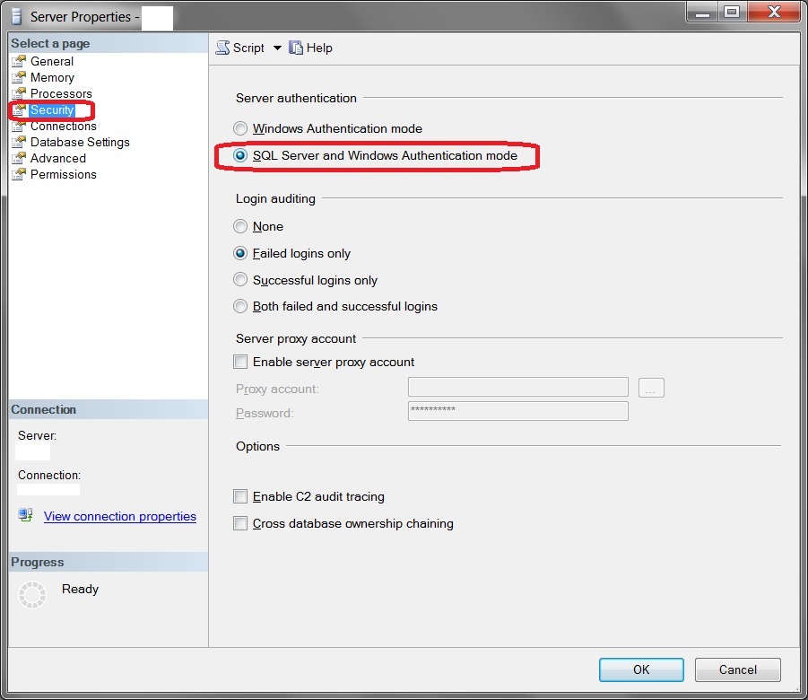Screen dimensions: 808x700
Task: Click the Database Settings page icon
Action: point(19,143)
